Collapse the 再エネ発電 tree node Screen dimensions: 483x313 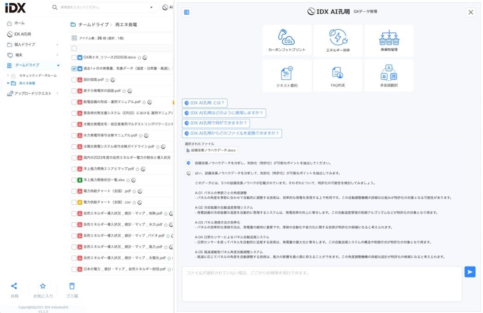(8, 83)
